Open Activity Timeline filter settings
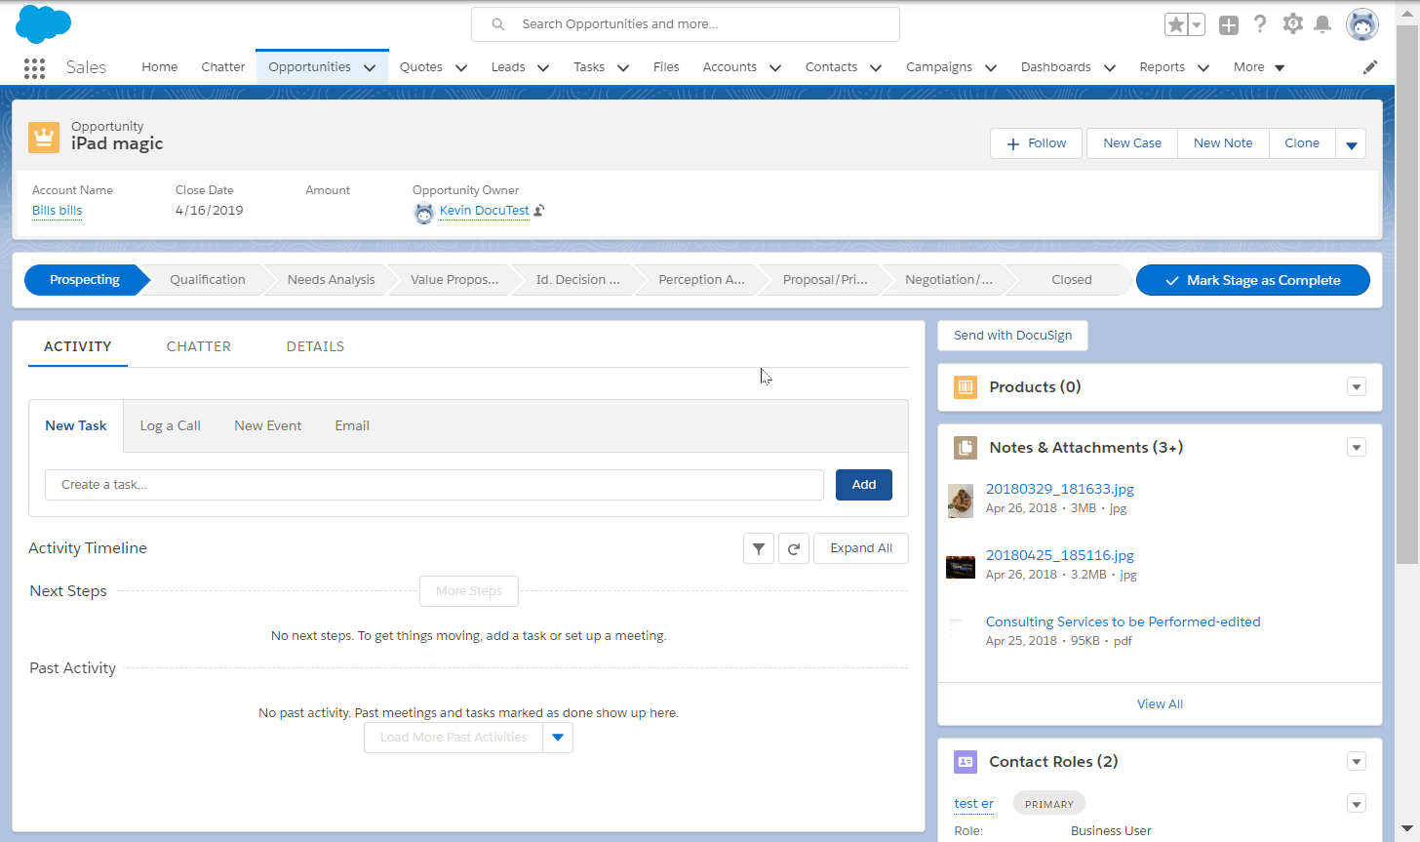Viewport: 1420px width, 842px height. point(759,548)
